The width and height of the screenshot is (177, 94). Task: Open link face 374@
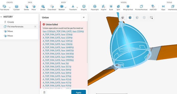[x=66, y=76]
